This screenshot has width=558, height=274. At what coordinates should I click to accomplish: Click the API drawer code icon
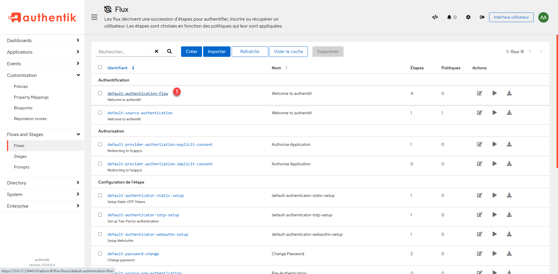pyautogui.click(x=435, y=17)
